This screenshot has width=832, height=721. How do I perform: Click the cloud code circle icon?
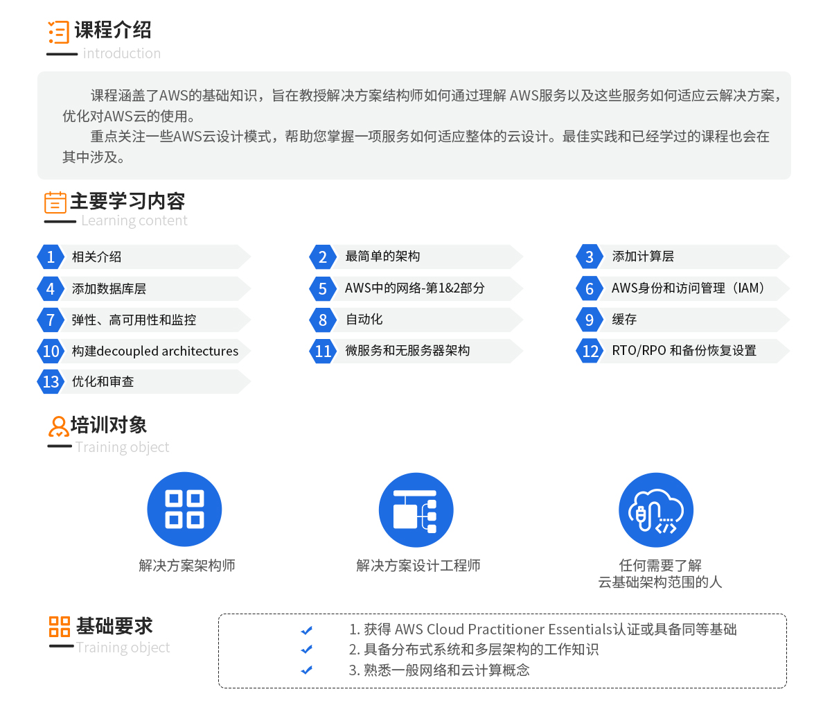click(656, 510)
